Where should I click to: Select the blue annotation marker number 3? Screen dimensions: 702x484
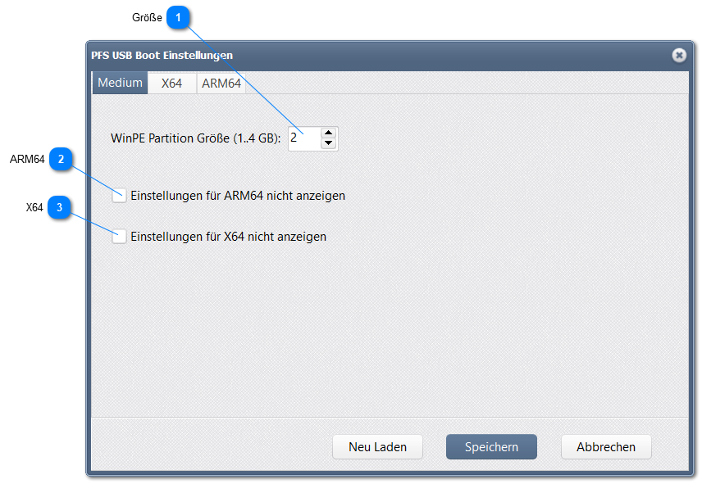click(x=59, y=208)
